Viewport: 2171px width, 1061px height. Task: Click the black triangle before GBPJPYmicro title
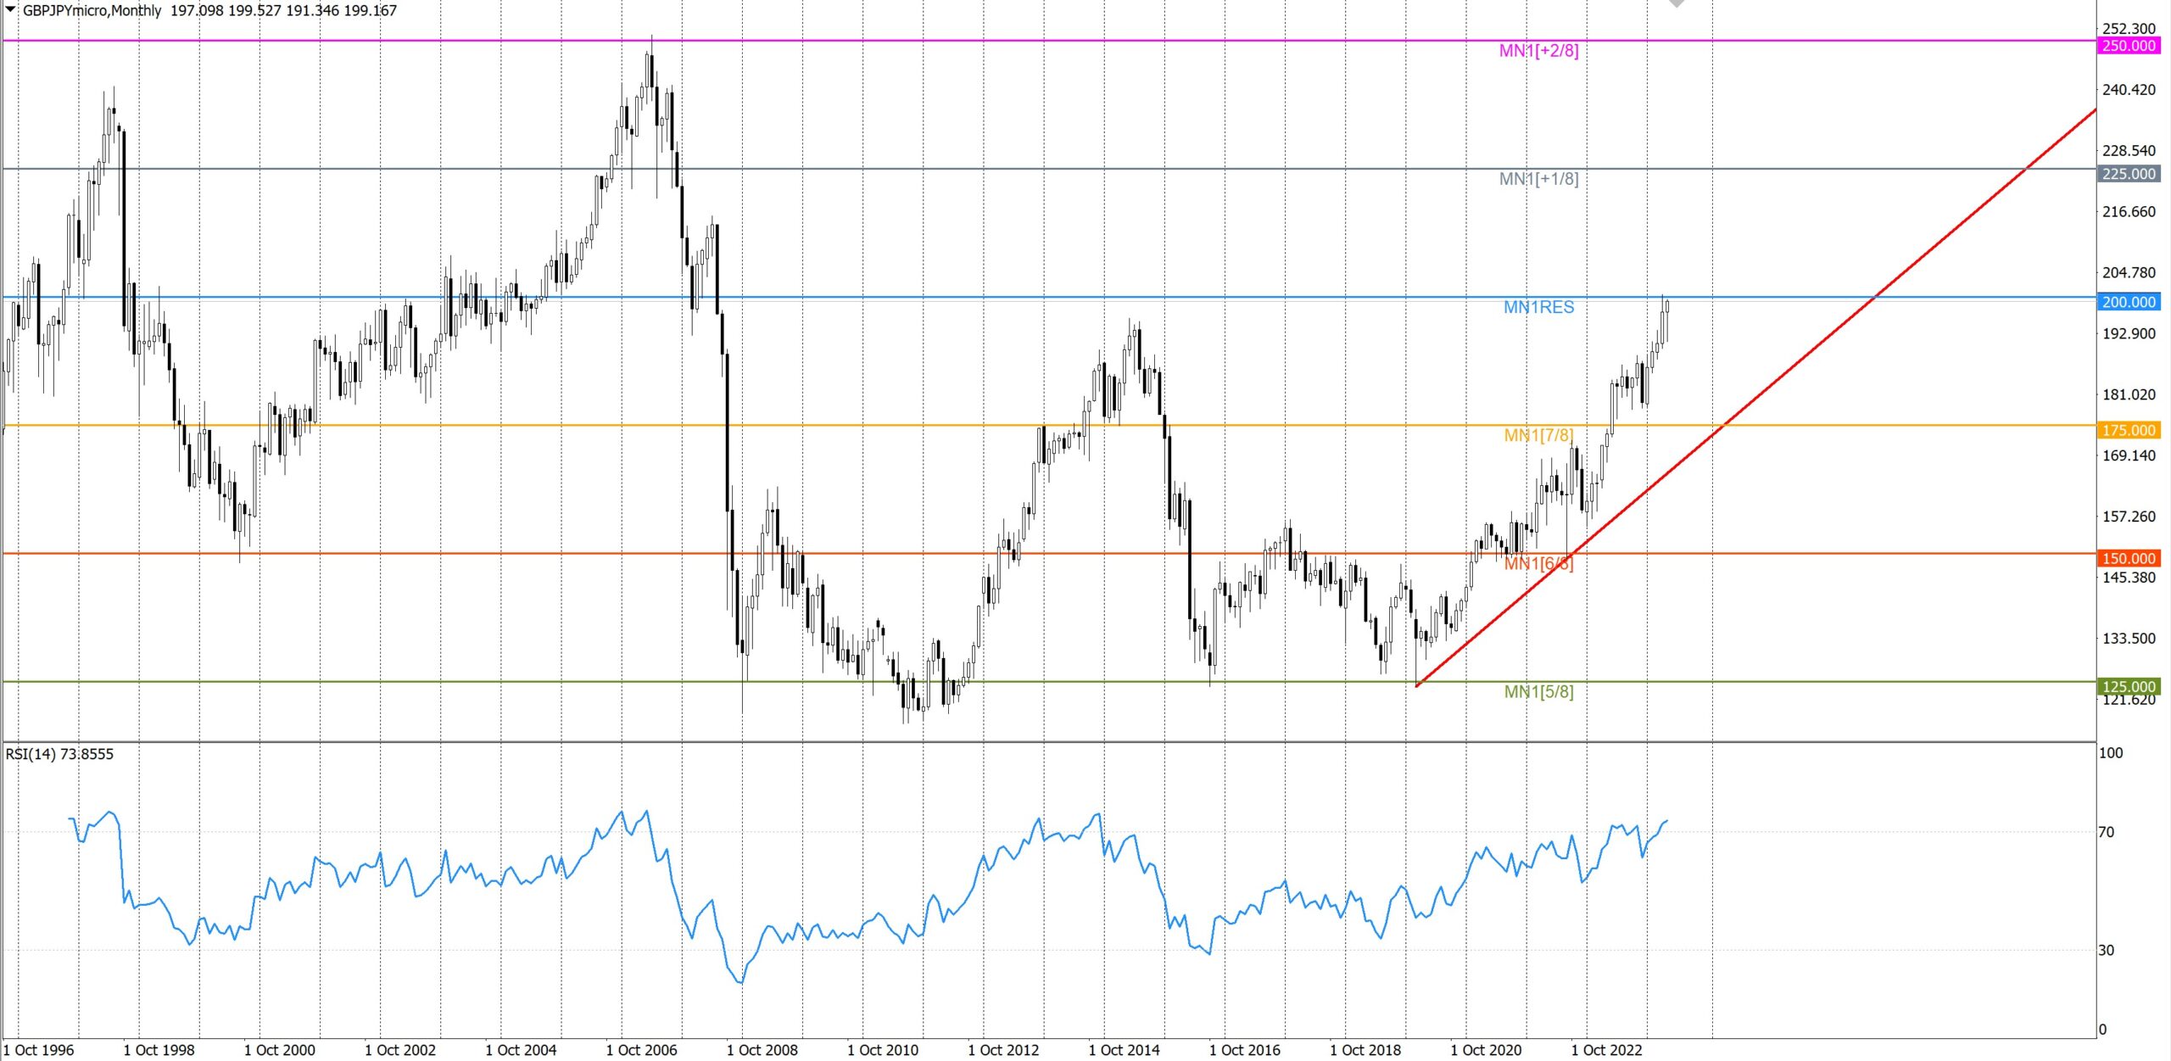(x=11, y=9)
